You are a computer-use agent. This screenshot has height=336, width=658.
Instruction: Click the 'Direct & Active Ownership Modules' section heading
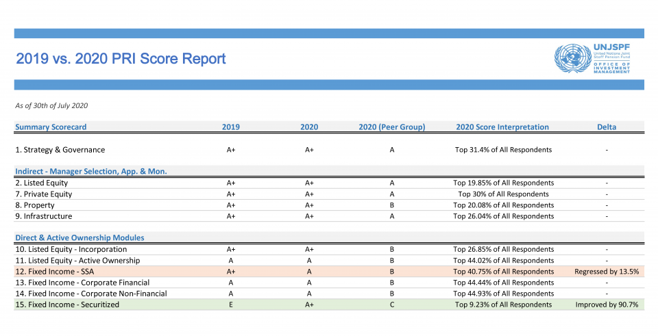pyautogui.click(x=80, y=237)
